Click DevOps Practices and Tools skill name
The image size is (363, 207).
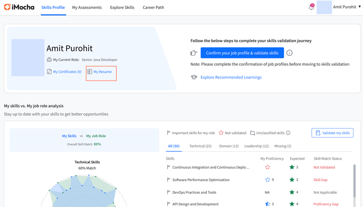pos(194,192)
